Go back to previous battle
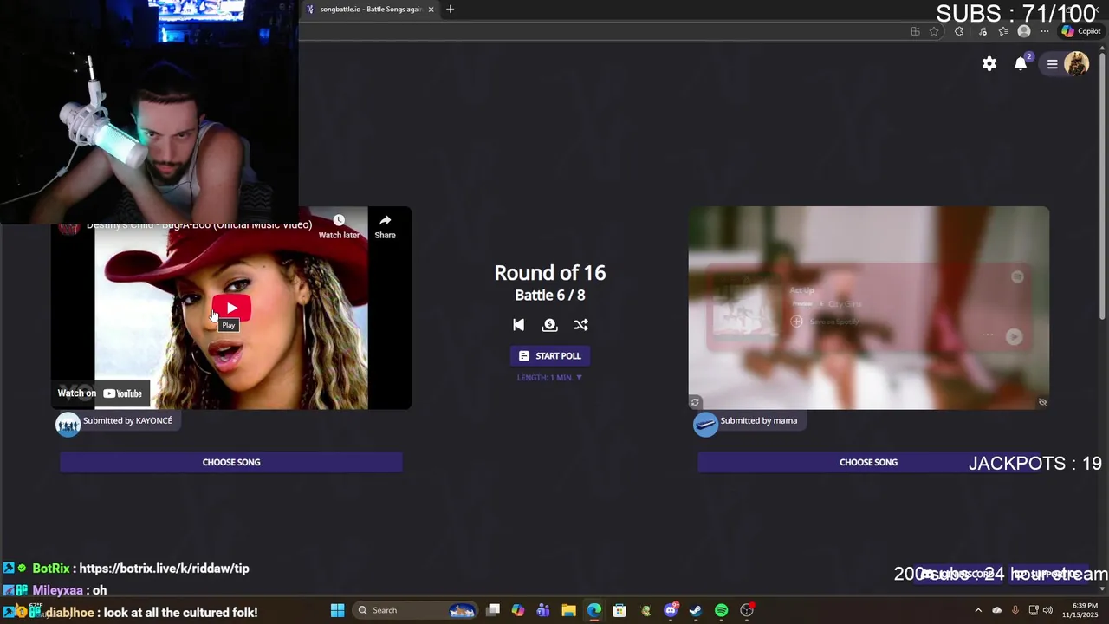This screenshot has width=1109, height=624. click(518, 325)
